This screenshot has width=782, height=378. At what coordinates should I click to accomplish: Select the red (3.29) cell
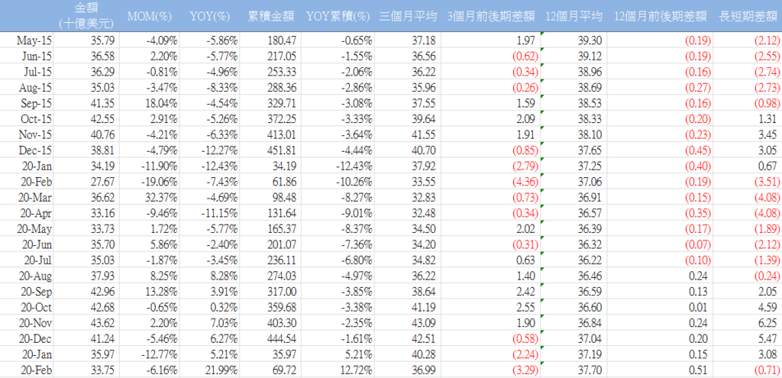click(526, 370)
